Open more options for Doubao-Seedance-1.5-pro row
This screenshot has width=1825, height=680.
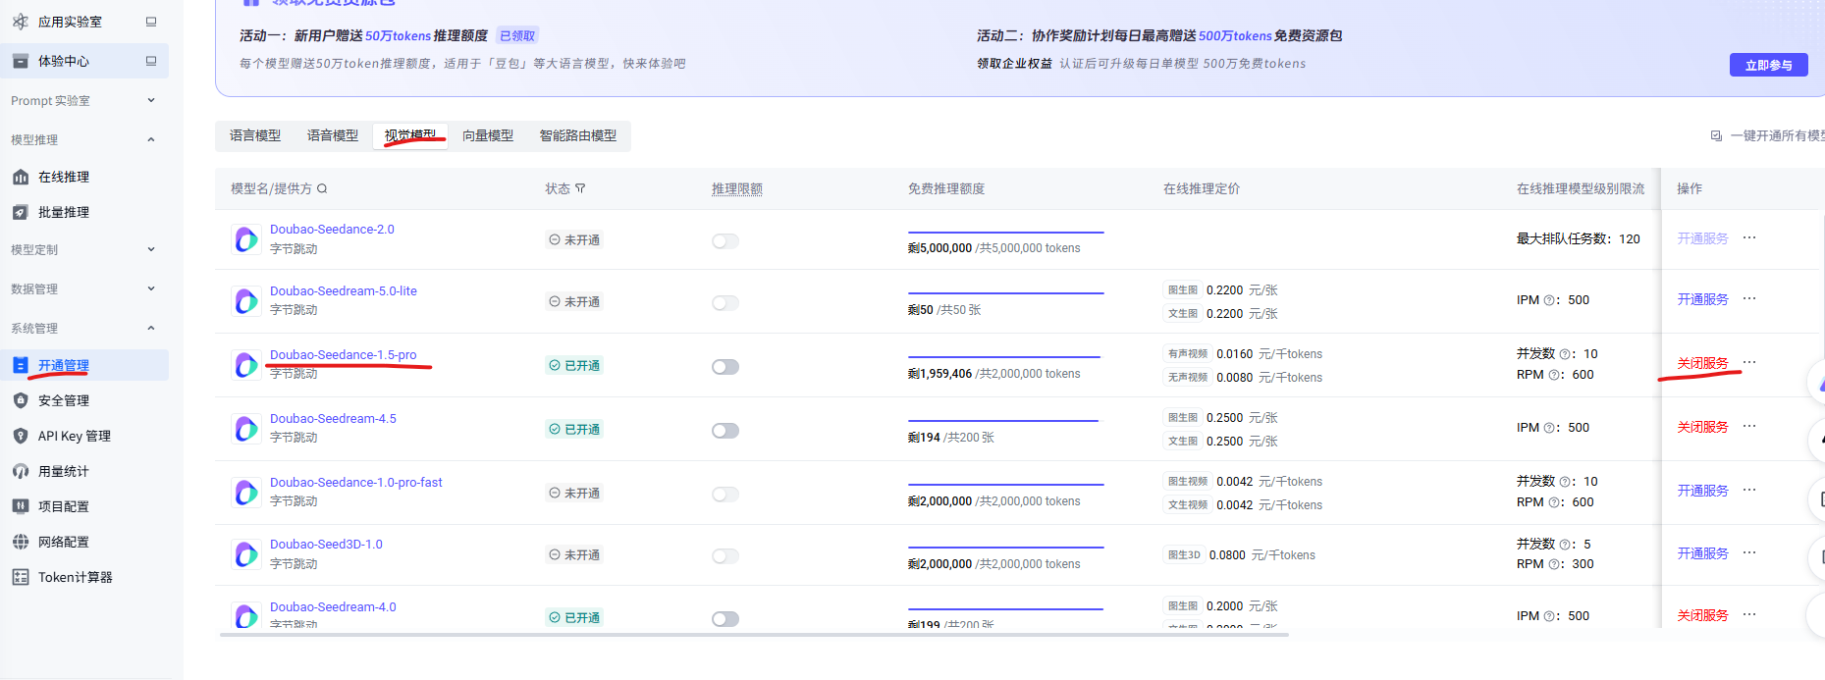click(x=1749, y=362)
